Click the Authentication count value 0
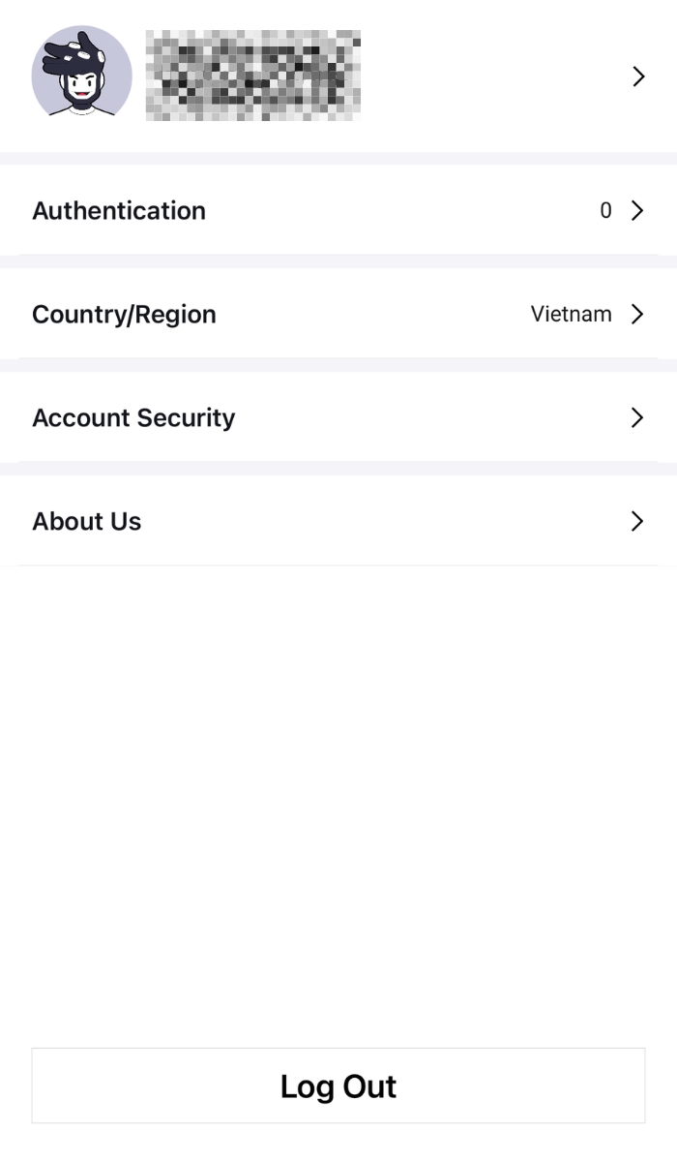 (605, 210)
